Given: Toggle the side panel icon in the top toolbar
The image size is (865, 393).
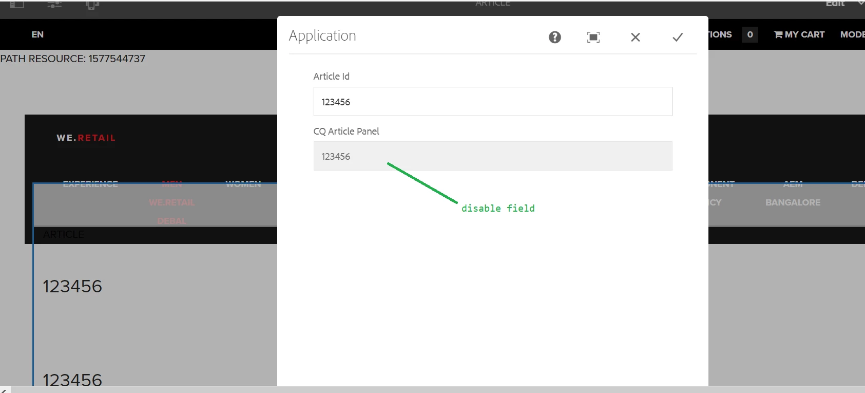Looking at the screenshot, I should pyautogui.click(x=17, y=5).
